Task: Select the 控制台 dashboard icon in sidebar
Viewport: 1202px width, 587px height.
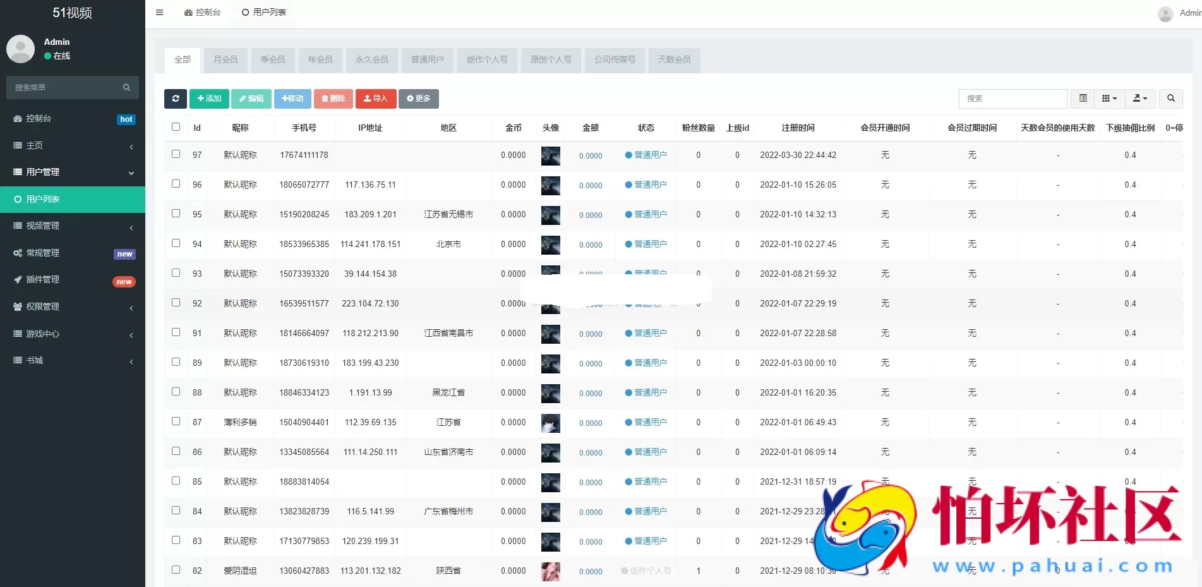Action: [x=18, y=118]
